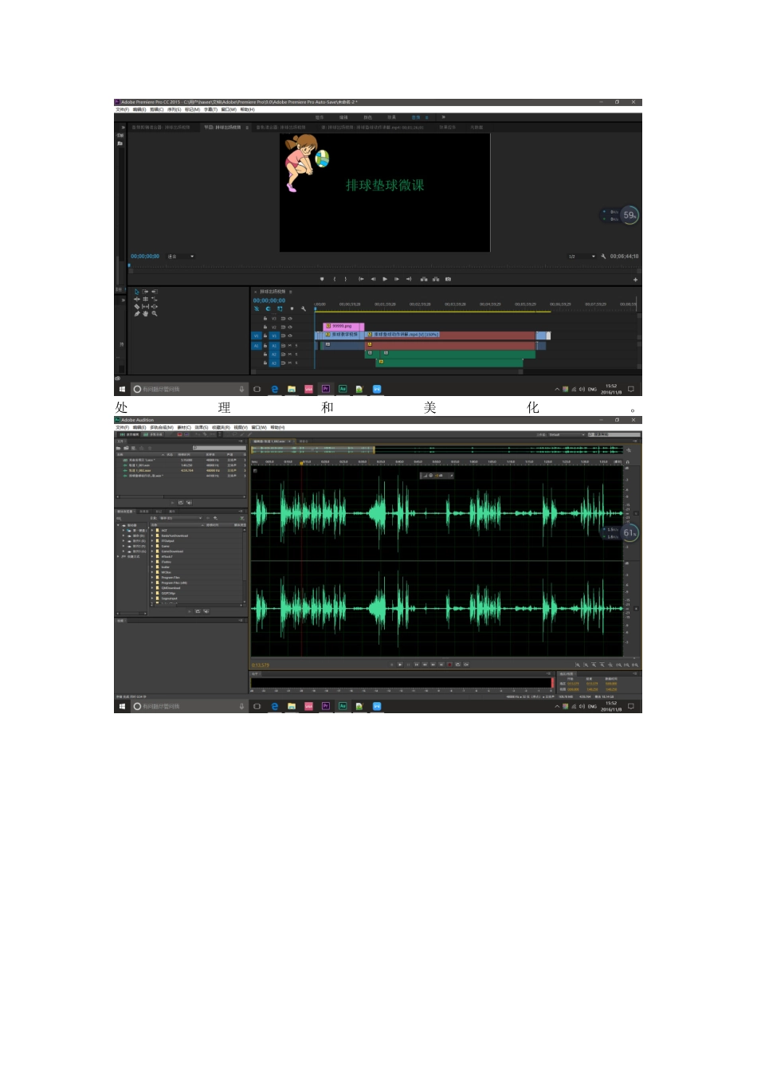
Task: Open Audition workspace Default dropdown
Action: (567, 434)
